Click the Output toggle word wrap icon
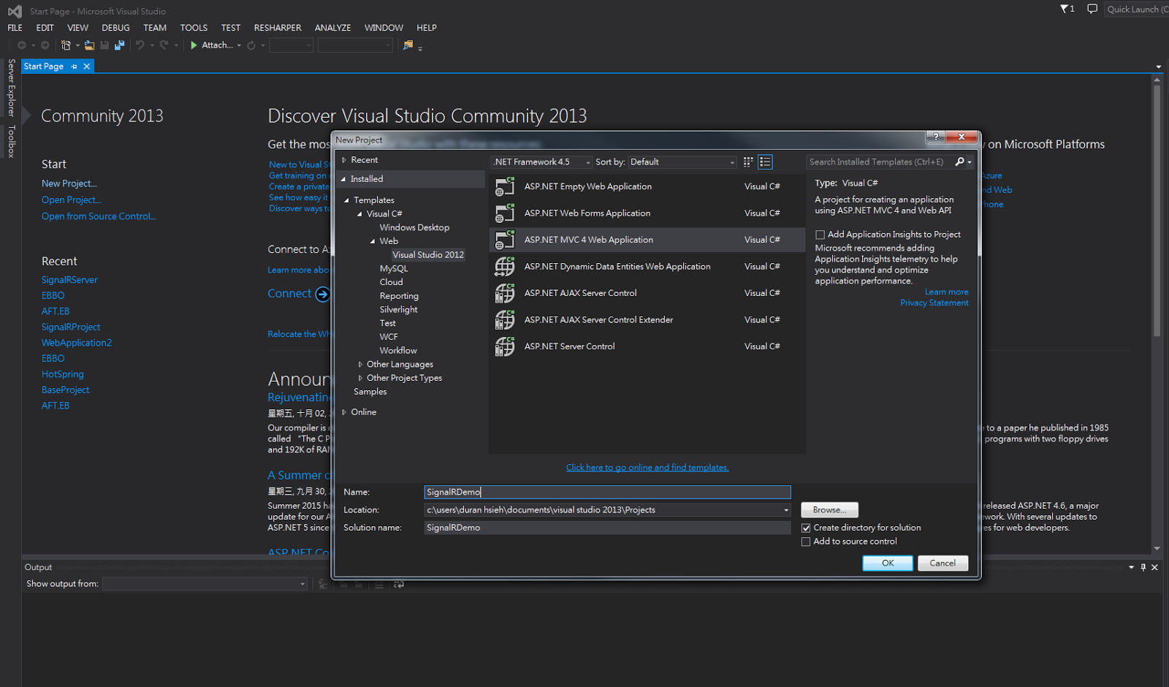Viewport: 1169px width, 687px height. click(x=398, y=584)
